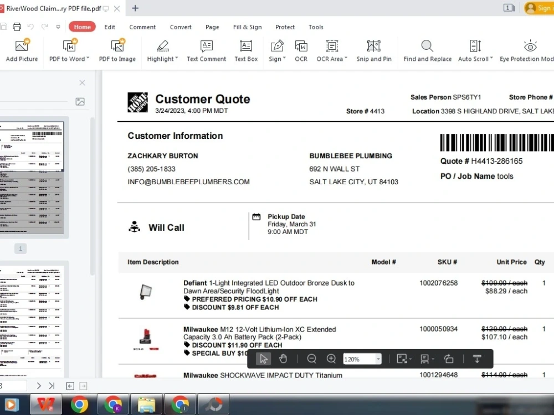Open the fit page options dropdown
The height and width of the screenshot is (415, 554).
click(404, 359)
